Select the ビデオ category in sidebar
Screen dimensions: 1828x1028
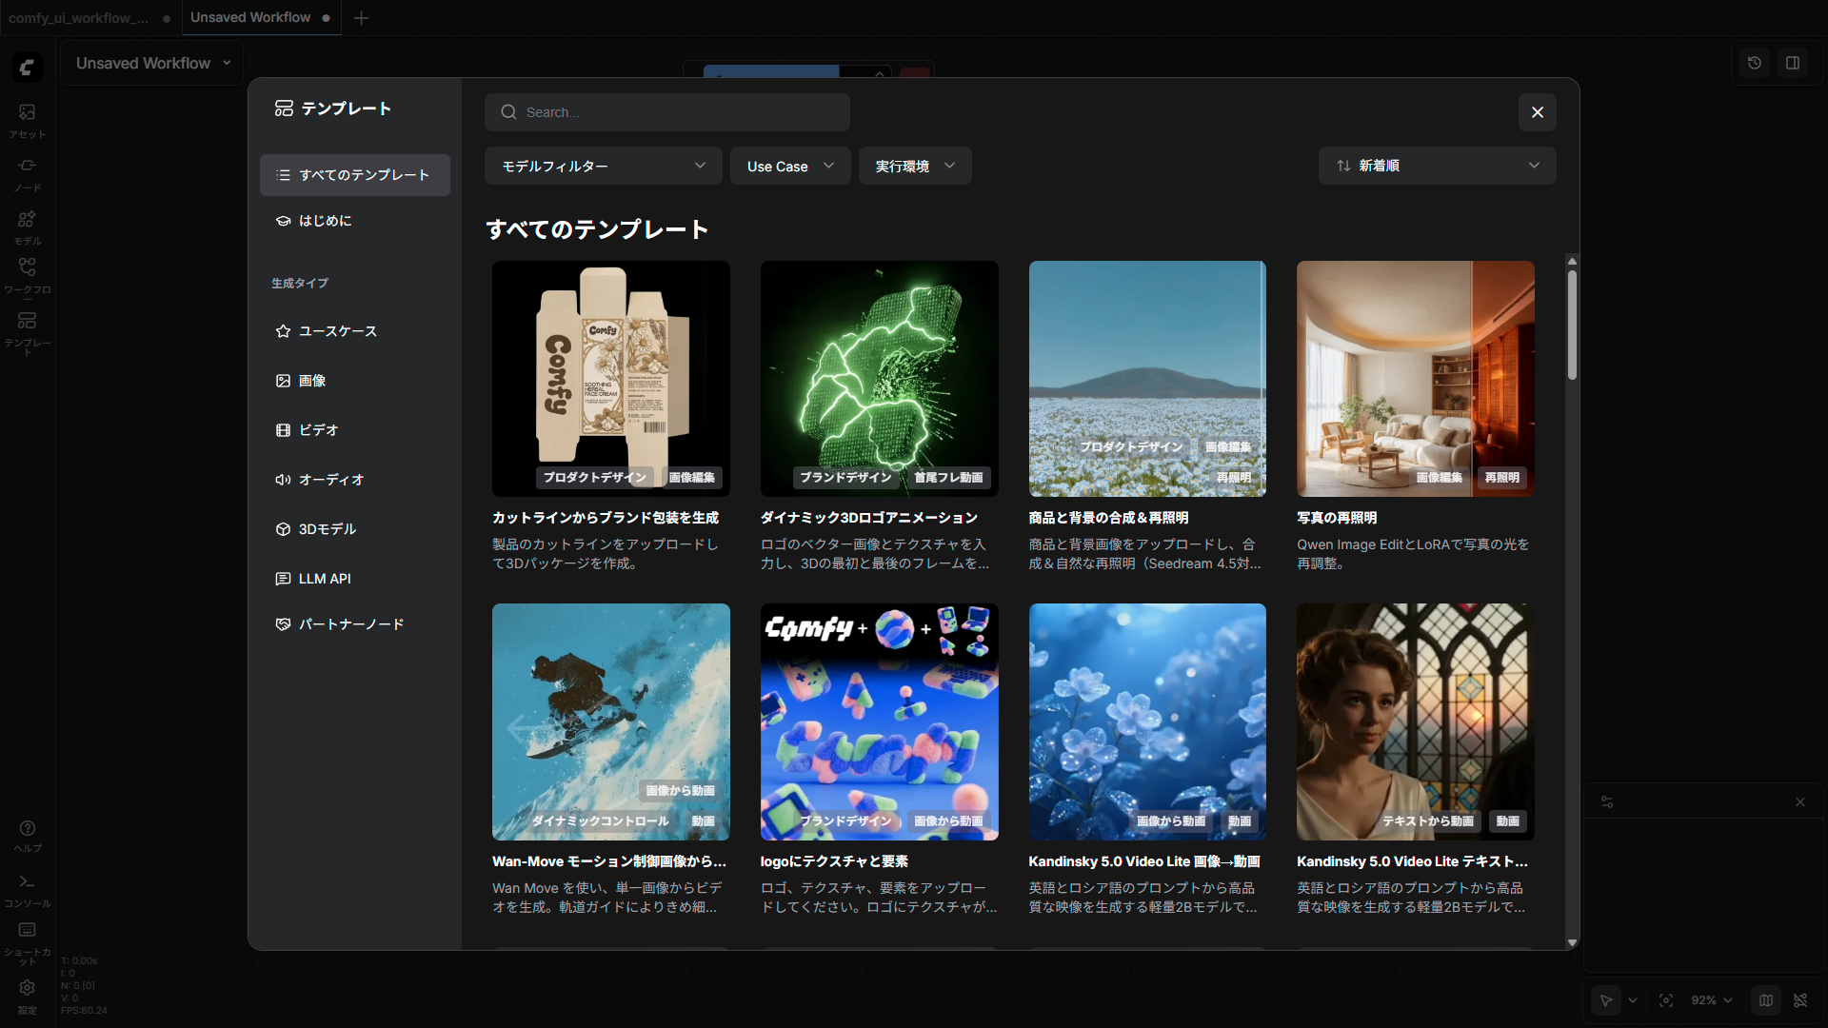(318, 430)
